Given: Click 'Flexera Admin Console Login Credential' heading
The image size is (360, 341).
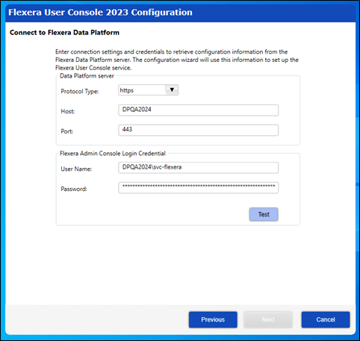Looking at the screenshot, I should (x=113, y=154).
